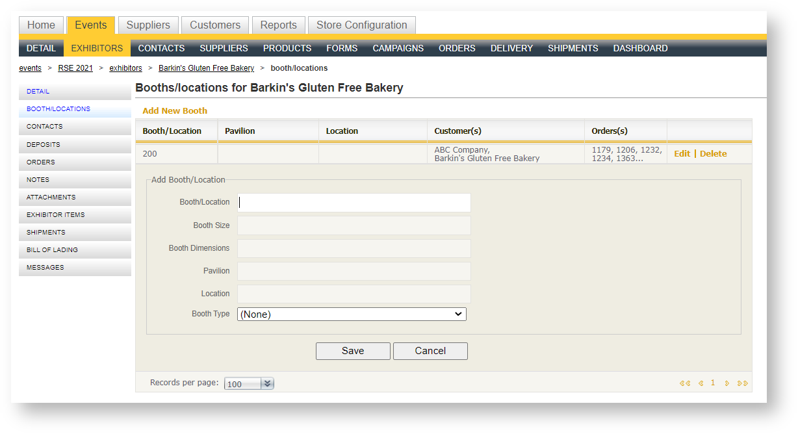Viewport: 798px width, 434px height.
Task: Select ORDERS in the dark navigation bar
Action: (x=457, y=48)
